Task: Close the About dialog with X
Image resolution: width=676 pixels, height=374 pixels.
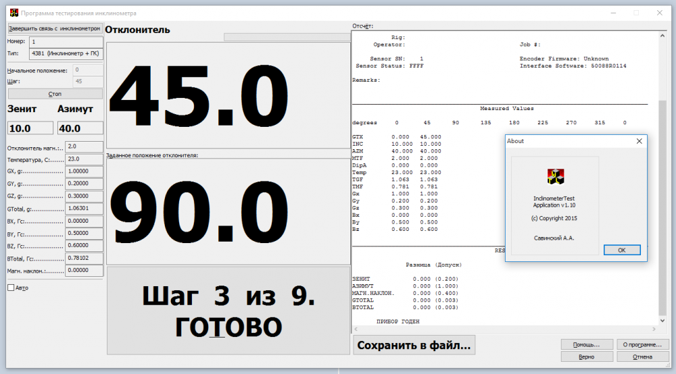Action: tap(639, 141)
